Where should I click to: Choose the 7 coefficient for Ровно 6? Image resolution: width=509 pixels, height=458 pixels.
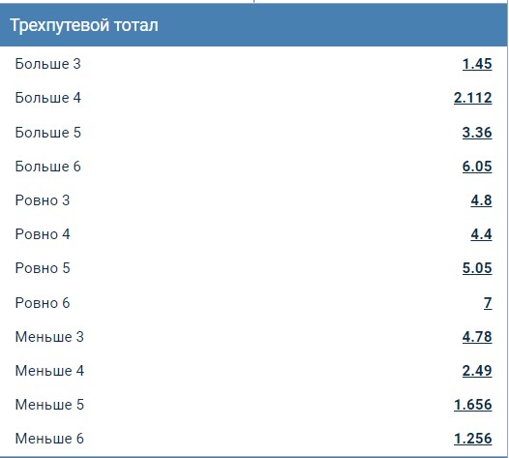tap(488, 303)
